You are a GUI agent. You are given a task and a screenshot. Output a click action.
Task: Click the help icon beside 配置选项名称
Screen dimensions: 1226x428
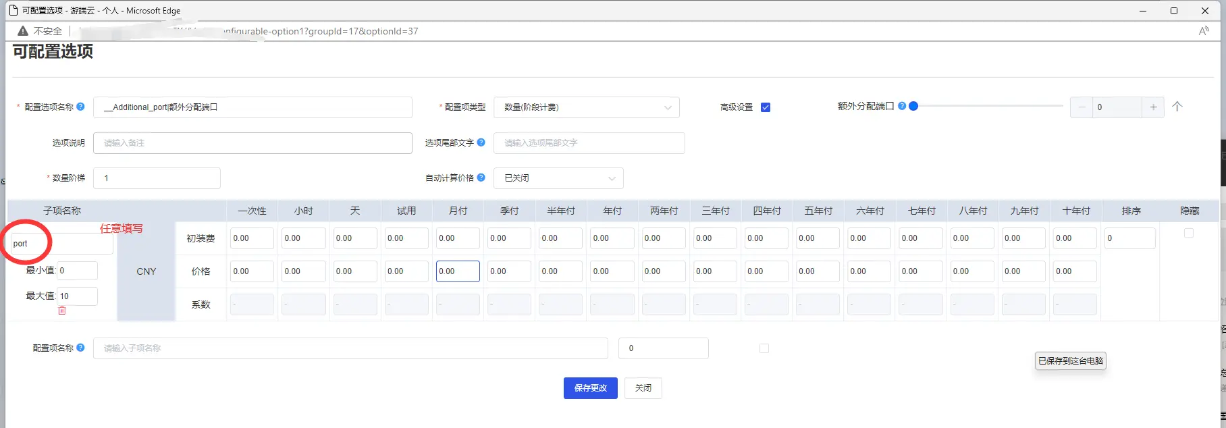click(x=80, y=107)
